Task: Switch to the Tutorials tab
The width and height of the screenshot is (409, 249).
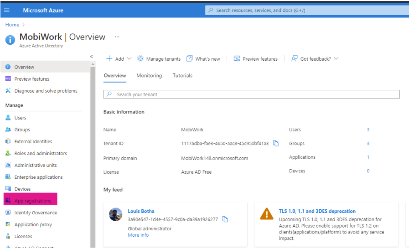Action: click(182, 76)
